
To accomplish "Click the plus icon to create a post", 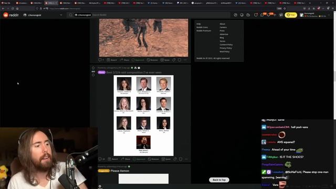I will coord(275,15).
